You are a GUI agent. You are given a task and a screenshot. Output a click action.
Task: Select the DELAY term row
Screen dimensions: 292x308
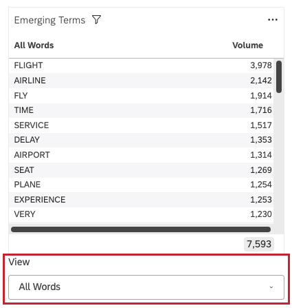(141, 140)
